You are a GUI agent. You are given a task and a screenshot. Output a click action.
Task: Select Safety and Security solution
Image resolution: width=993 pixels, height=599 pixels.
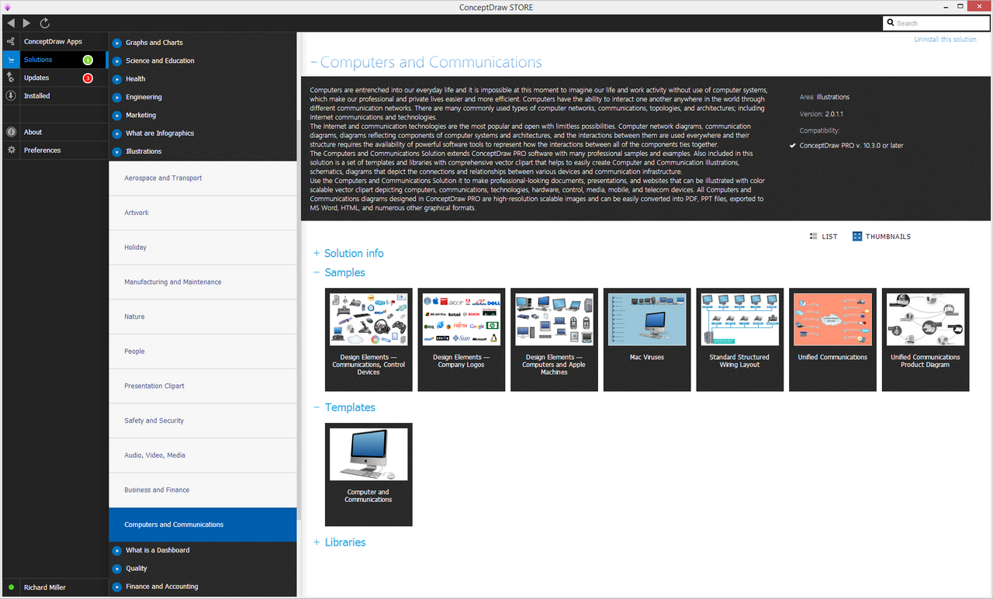click(x=202, y=421)
